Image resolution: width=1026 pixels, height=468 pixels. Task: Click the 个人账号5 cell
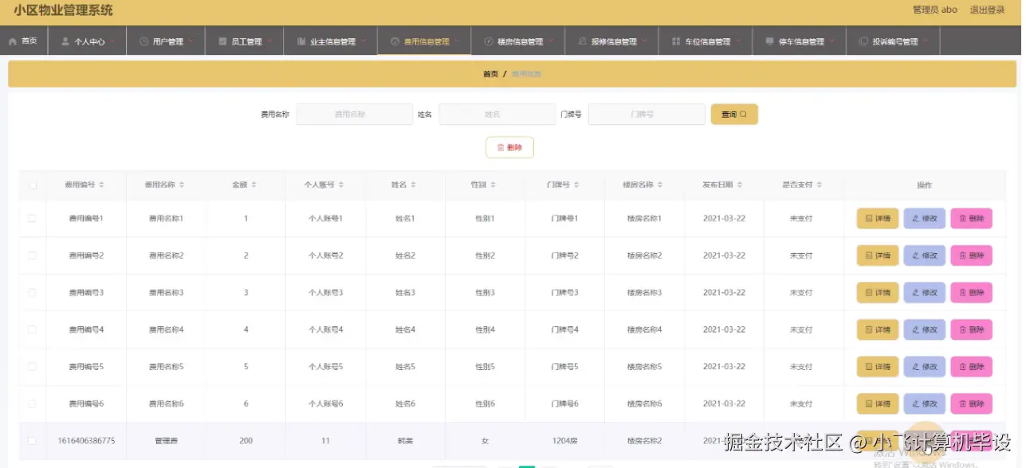(325, 367)
